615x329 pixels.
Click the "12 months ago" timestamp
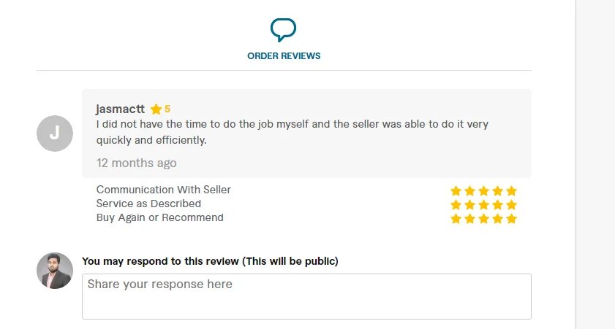[136, 163]
